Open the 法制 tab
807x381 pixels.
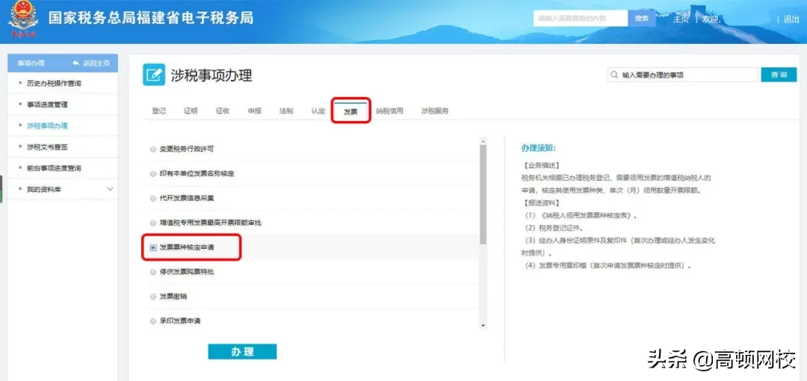[287, 111]
